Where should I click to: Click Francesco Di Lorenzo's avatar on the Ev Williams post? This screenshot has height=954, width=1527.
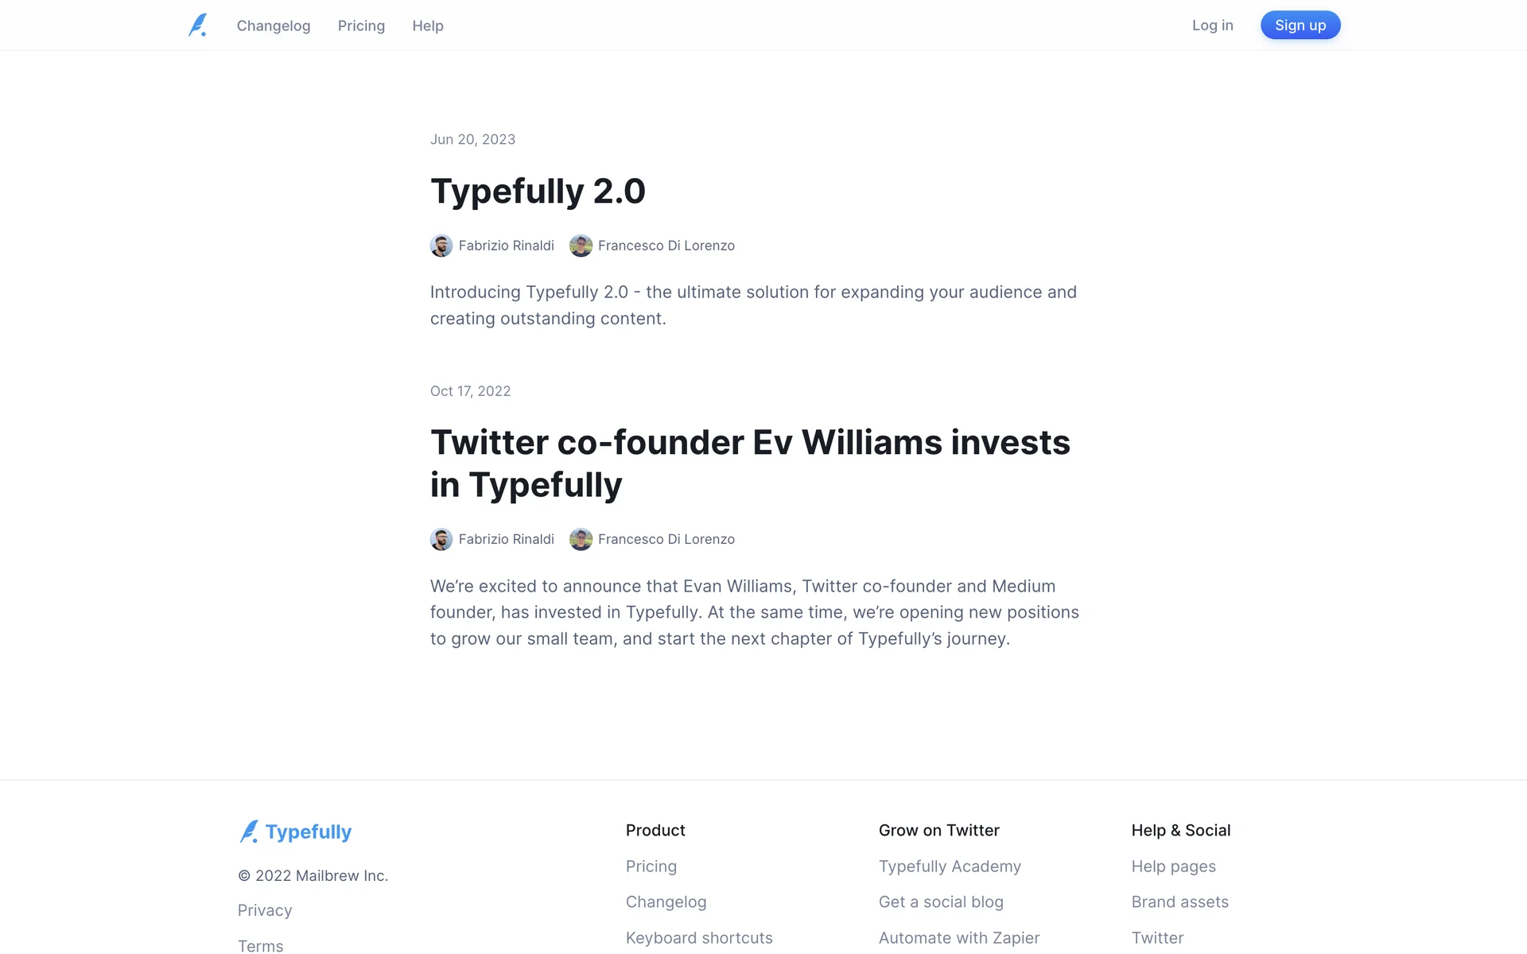(x=581, y=539)
